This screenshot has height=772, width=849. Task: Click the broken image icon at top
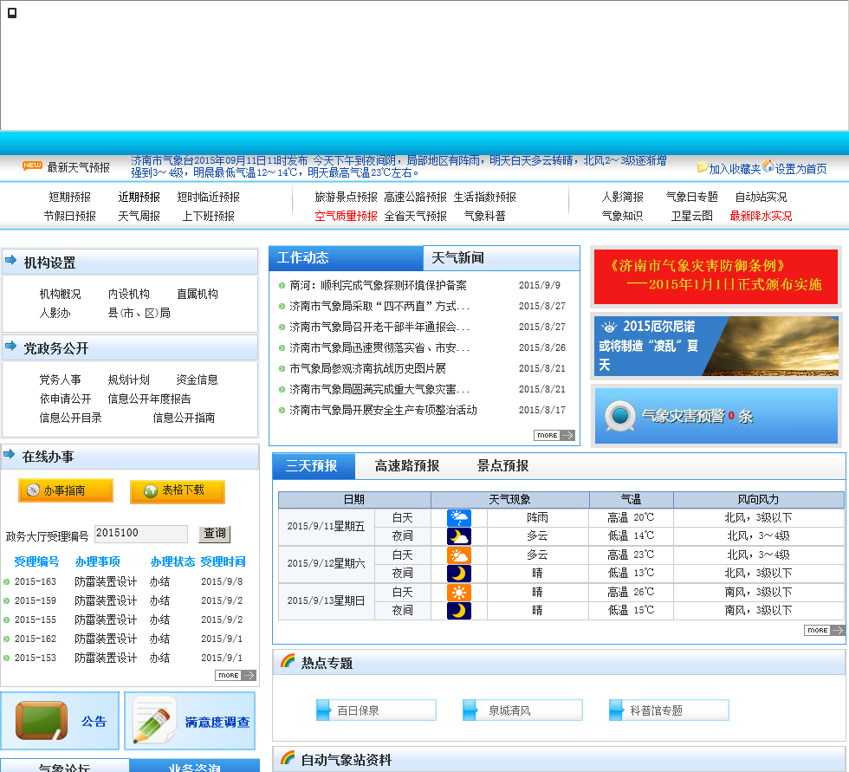click(x=12, y=13)
